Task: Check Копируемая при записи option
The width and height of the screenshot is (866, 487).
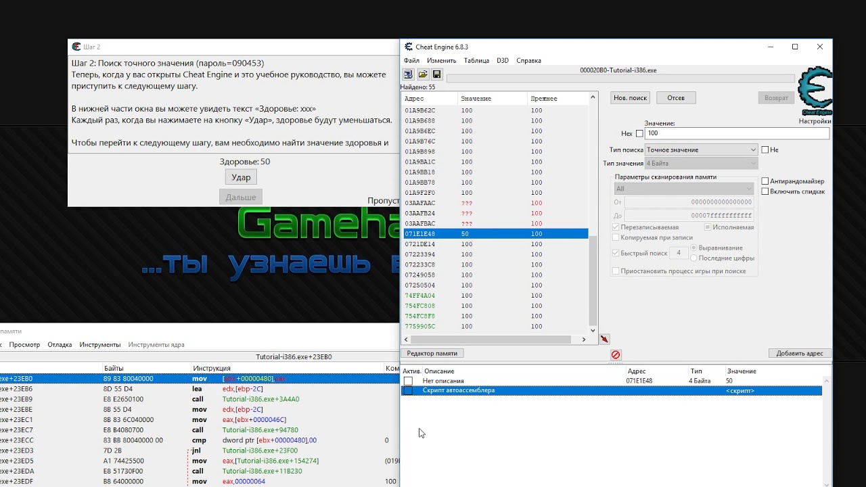Action: [616, 237]
